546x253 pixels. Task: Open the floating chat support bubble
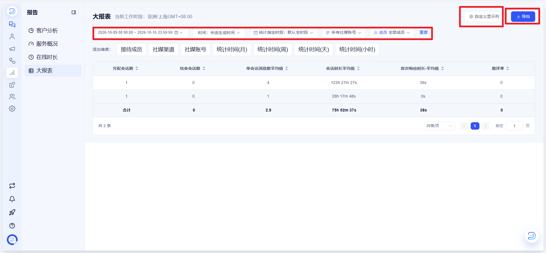tap(531, 236)
